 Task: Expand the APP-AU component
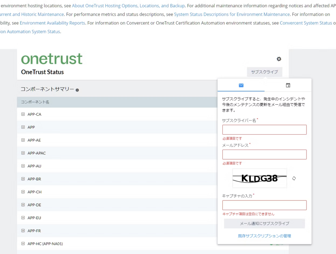click(23, 166)
